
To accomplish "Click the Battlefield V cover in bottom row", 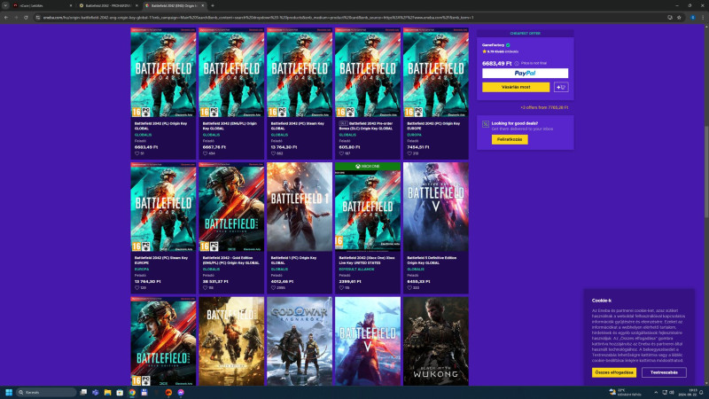I will pos(368,341).
